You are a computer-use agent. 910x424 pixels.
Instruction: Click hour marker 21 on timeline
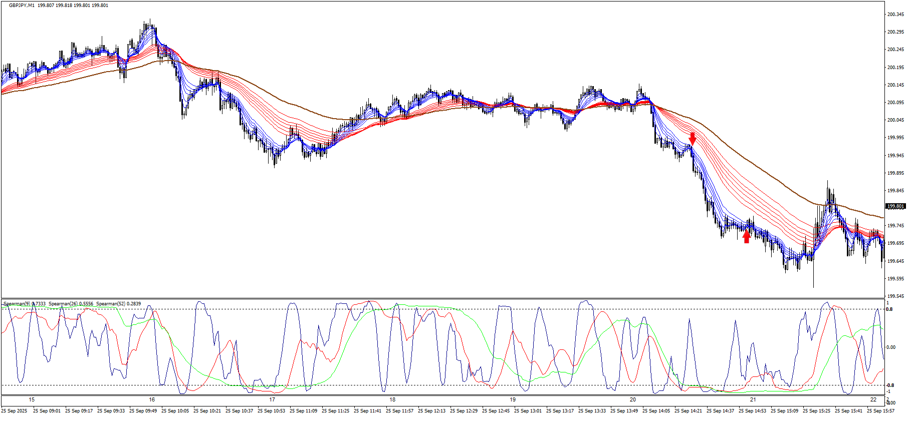pyautogui.click(x=753, y=399)
